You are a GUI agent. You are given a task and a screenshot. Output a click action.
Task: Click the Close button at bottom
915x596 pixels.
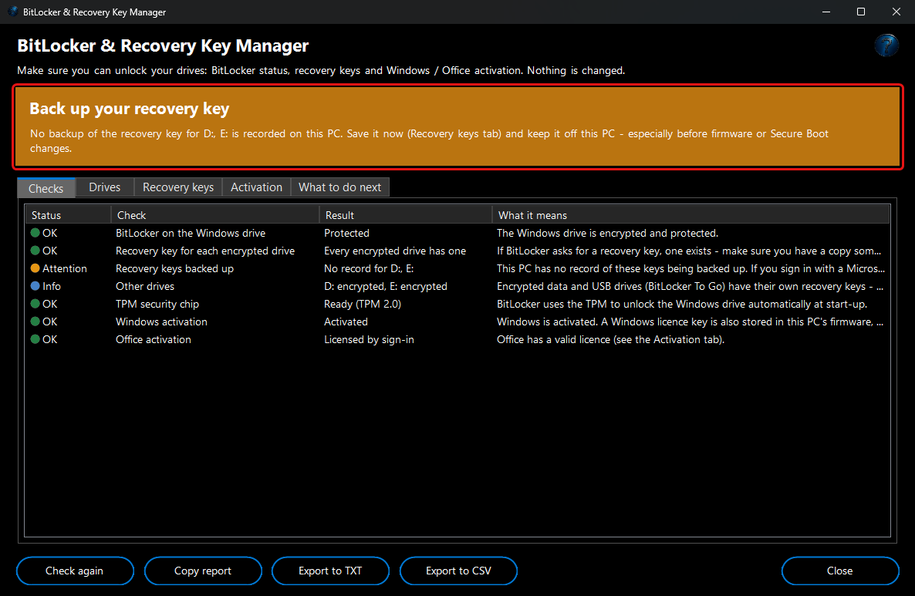839,571
